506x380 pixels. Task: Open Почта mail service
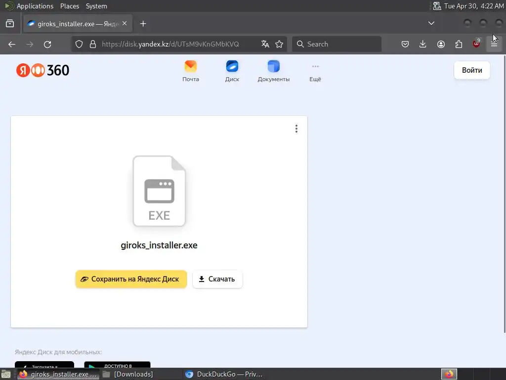pos(191,71)
